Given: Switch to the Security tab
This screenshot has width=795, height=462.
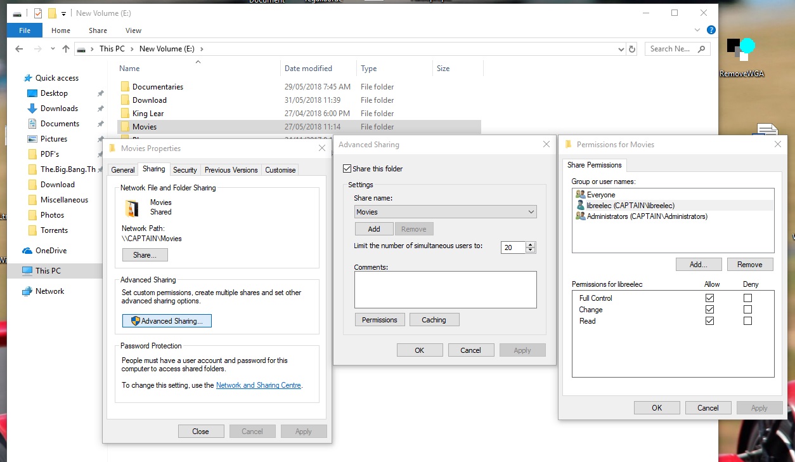Looking at the screenshot, I should point(184,170).
